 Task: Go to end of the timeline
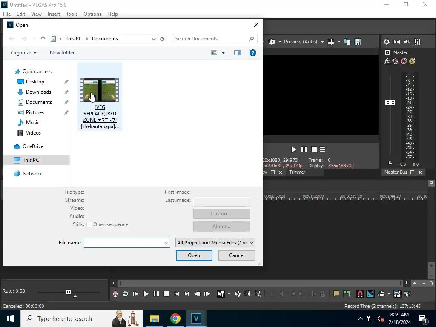coord(187,294)
